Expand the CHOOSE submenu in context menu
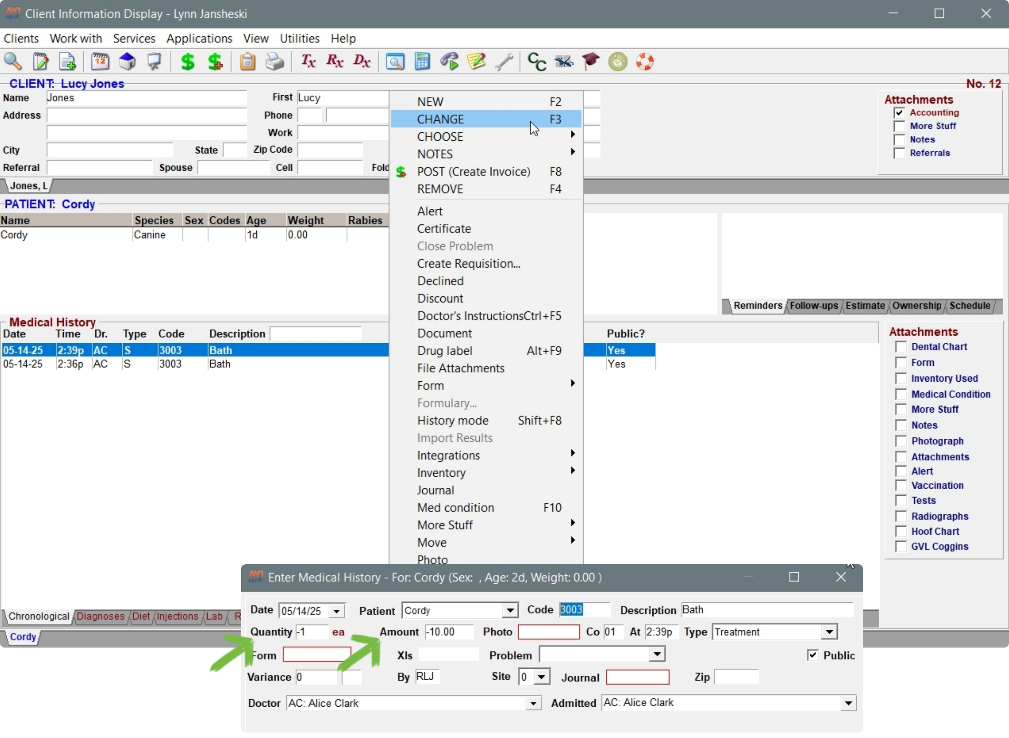This screenshot has width=1009, height=738. pos(486,136)
